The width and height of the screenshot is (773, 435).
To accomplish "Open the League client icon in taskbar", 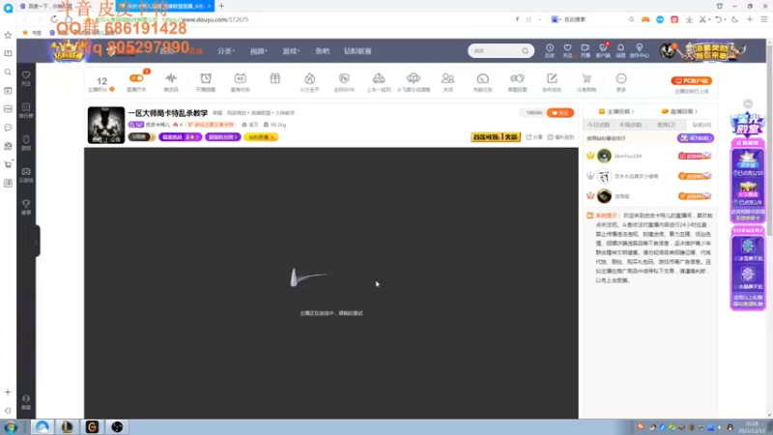I will coord(67,427).
